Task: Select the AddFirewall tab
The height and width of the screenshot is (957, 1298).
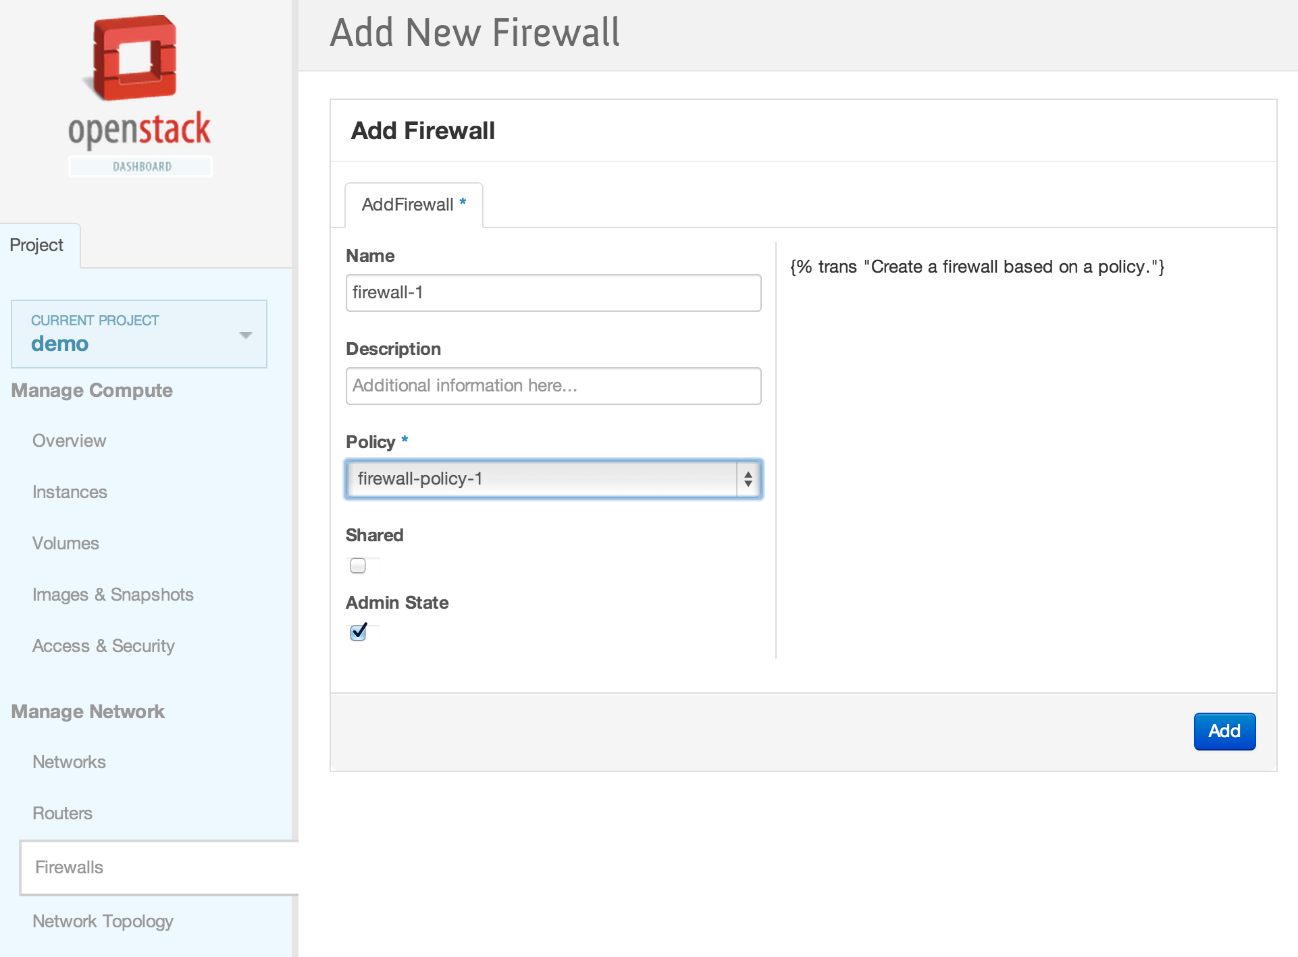Action: pos(413,204)
